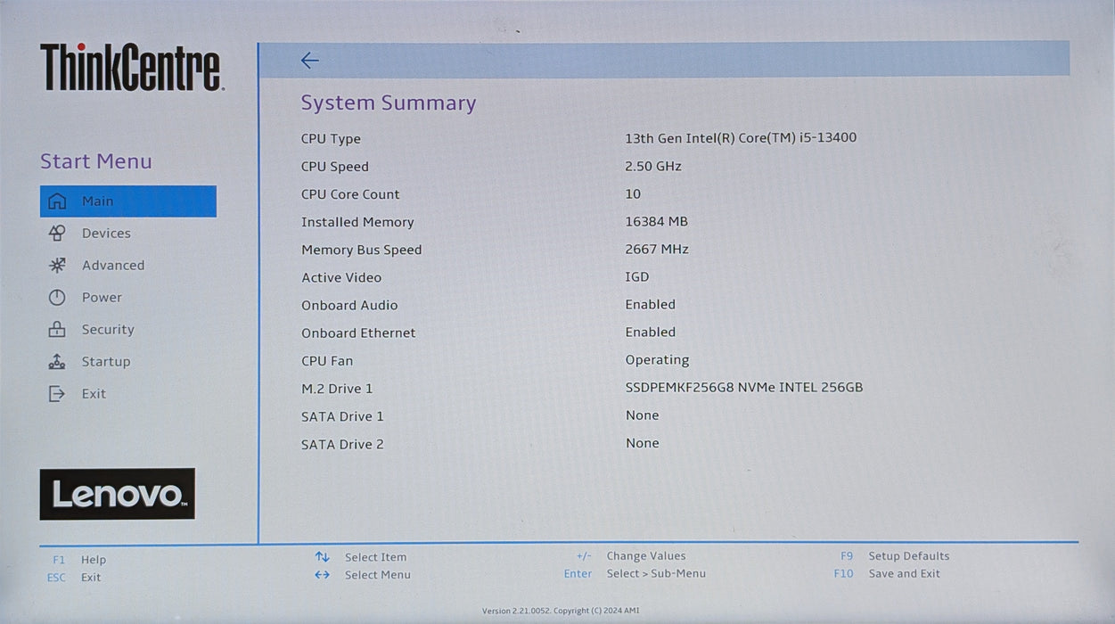Click the SATA Drive 2 label

click(x=342, y=445)
